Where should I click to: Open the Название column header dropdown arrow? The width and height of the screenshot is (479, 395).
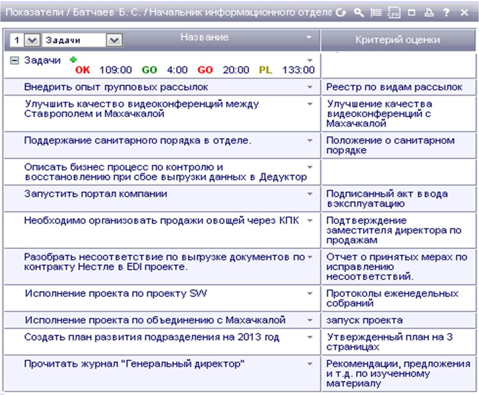pyautogui.click(x=309, y=38)
